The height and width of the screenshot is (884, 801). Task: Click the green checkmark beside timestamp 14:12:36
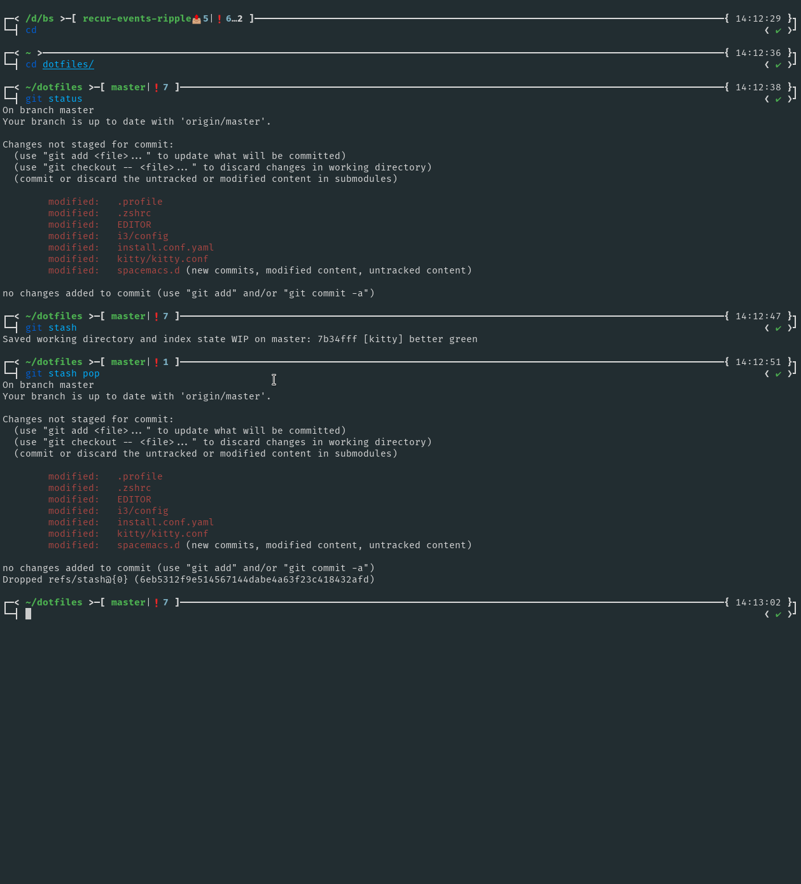(x=778, y=65)
